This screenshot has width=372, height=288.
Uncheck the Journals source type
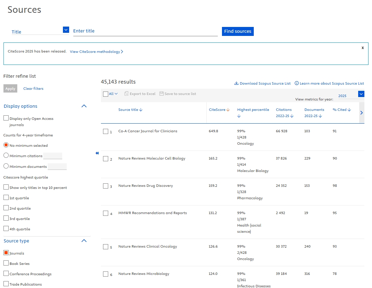point(6,253)
